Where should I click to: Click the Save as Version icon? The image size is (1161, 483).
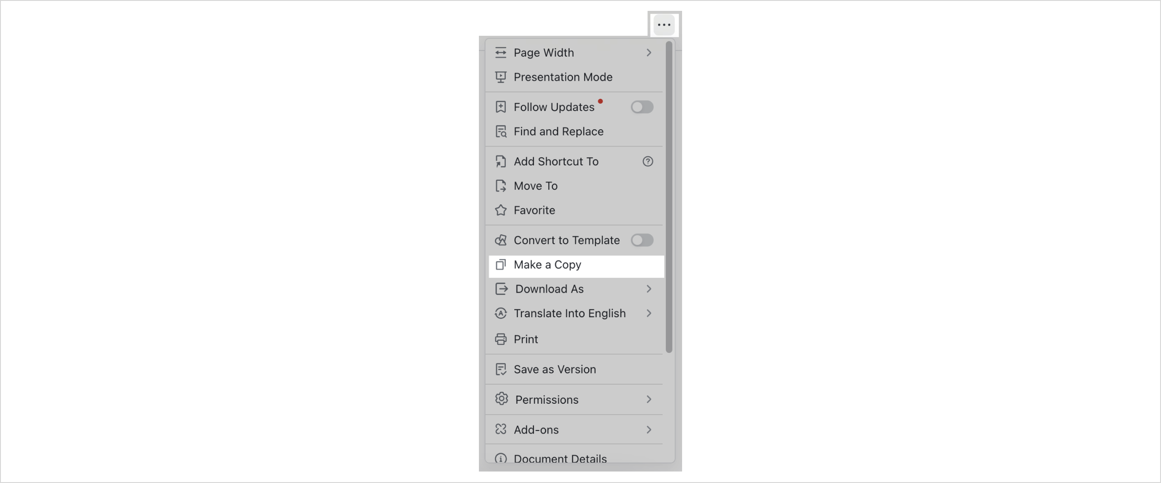point(501,369)
